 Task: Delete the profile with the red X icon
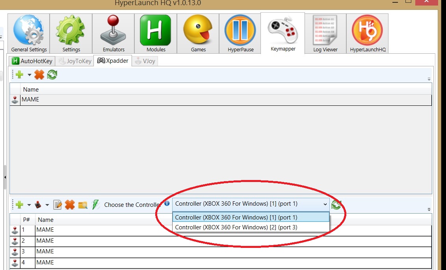(x=70, y=205)
